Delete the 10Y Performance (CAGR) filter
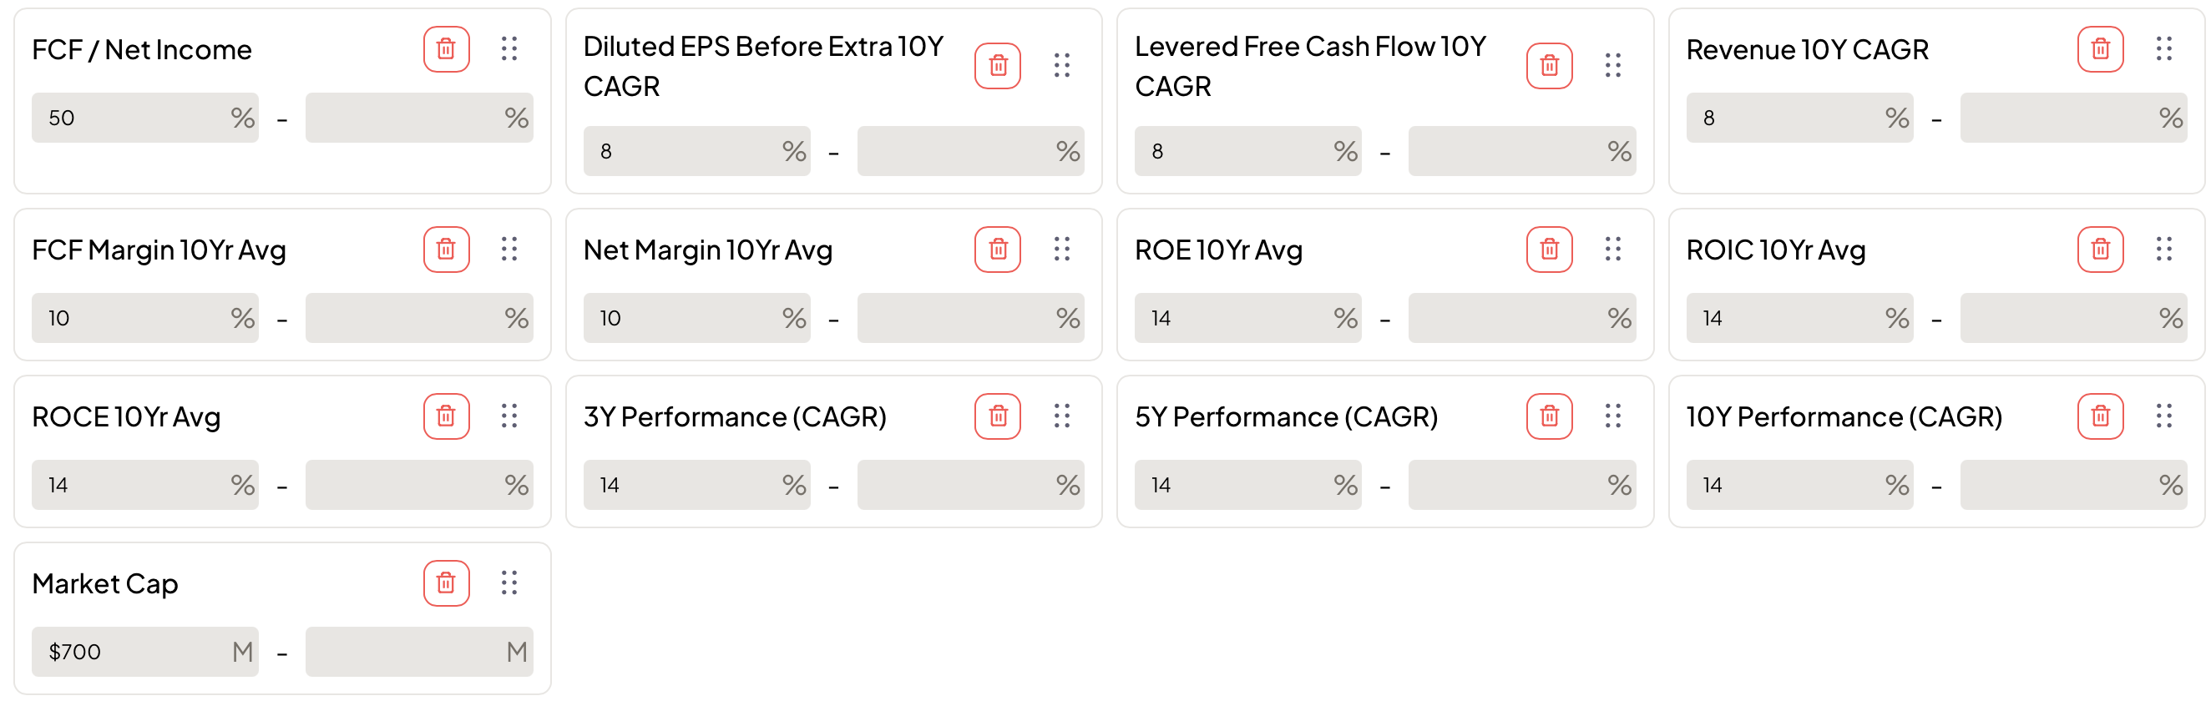 [2099, 416]
